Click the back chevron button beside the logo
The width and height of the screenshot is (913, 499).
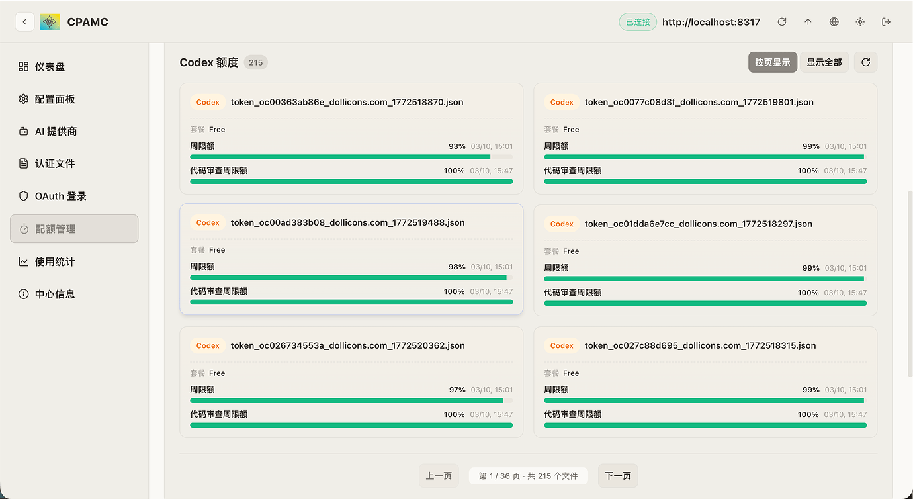tap(24, 22)
